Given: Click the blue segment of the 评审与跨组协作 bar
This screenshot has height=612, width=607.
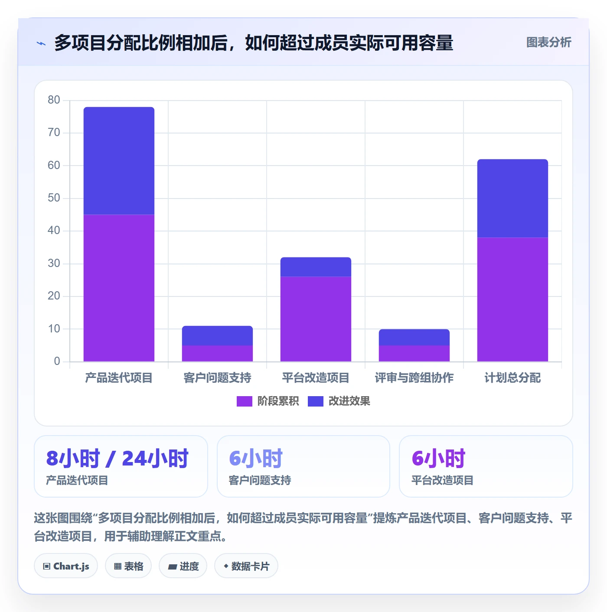Looking at the screenshot, I should (414, 337).
